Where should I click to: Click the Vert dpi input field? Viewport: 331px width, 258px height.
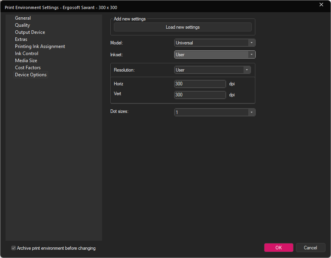[200, 95]
